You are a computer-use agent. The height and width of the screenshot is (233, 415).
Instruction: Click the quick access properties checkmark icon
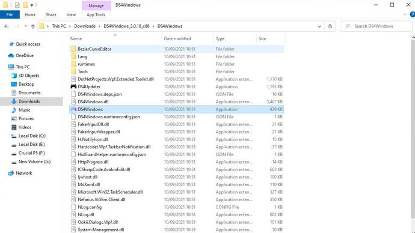click(17, 5)
